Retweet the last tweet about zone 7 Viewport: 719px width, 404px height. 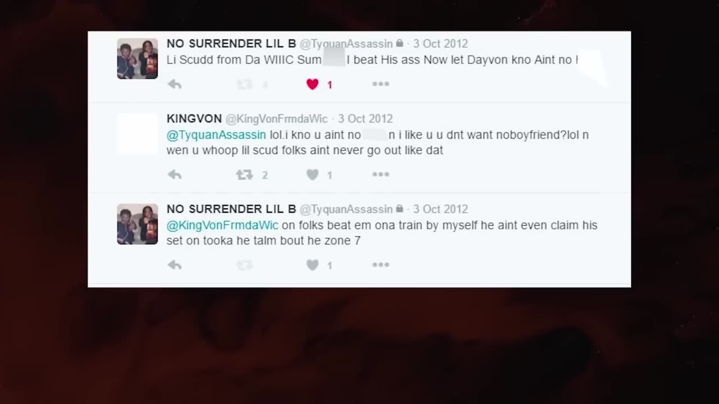(x=244, y=265)
